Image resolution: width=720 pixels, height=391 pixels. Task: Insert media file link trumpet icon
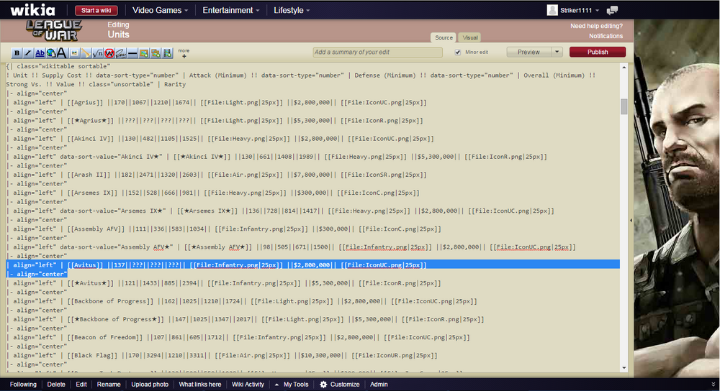point(86,53)
